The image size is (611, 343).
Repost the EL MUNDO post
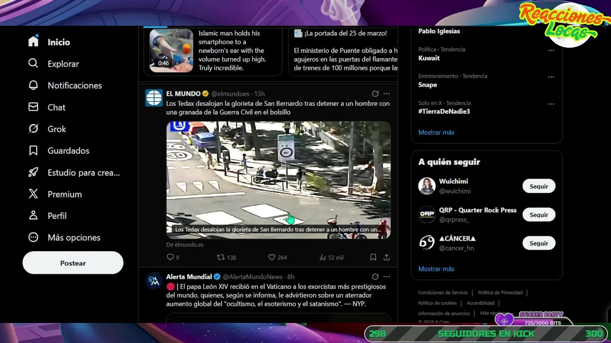tap(227, 257)
